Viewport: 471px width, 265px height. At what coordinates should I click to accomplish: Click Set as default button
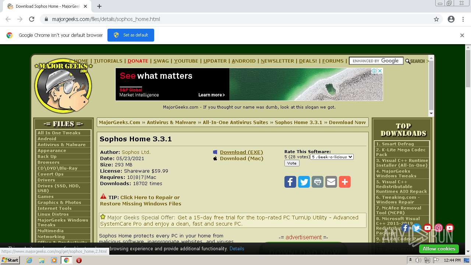pos(131,35)
